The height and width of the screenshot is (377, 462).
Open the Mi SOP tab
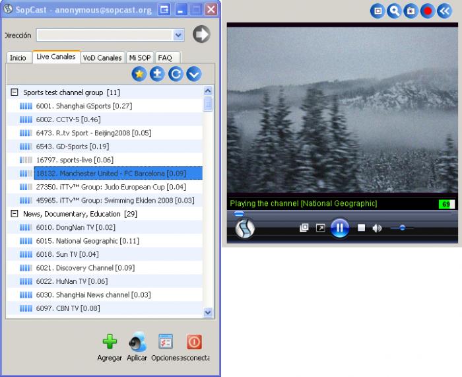point(140,58)
